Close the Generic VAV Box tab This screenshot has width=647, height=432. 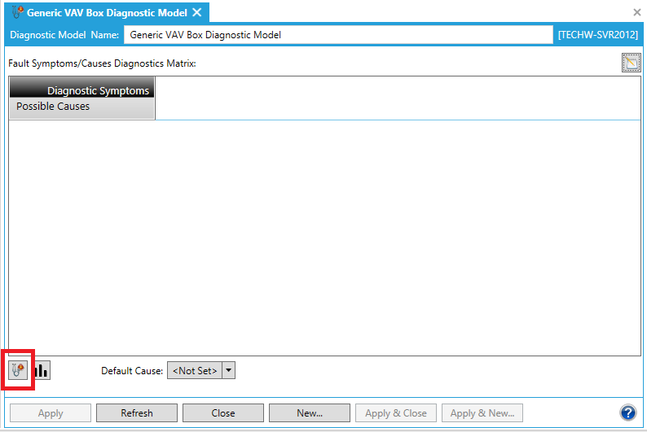tap(196, 12)
